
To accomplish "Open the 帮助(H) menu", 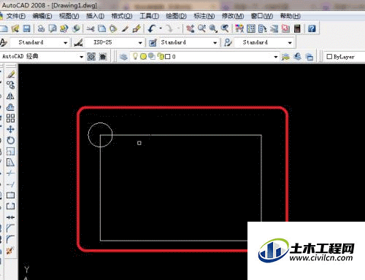I will (x=291, y=16).
